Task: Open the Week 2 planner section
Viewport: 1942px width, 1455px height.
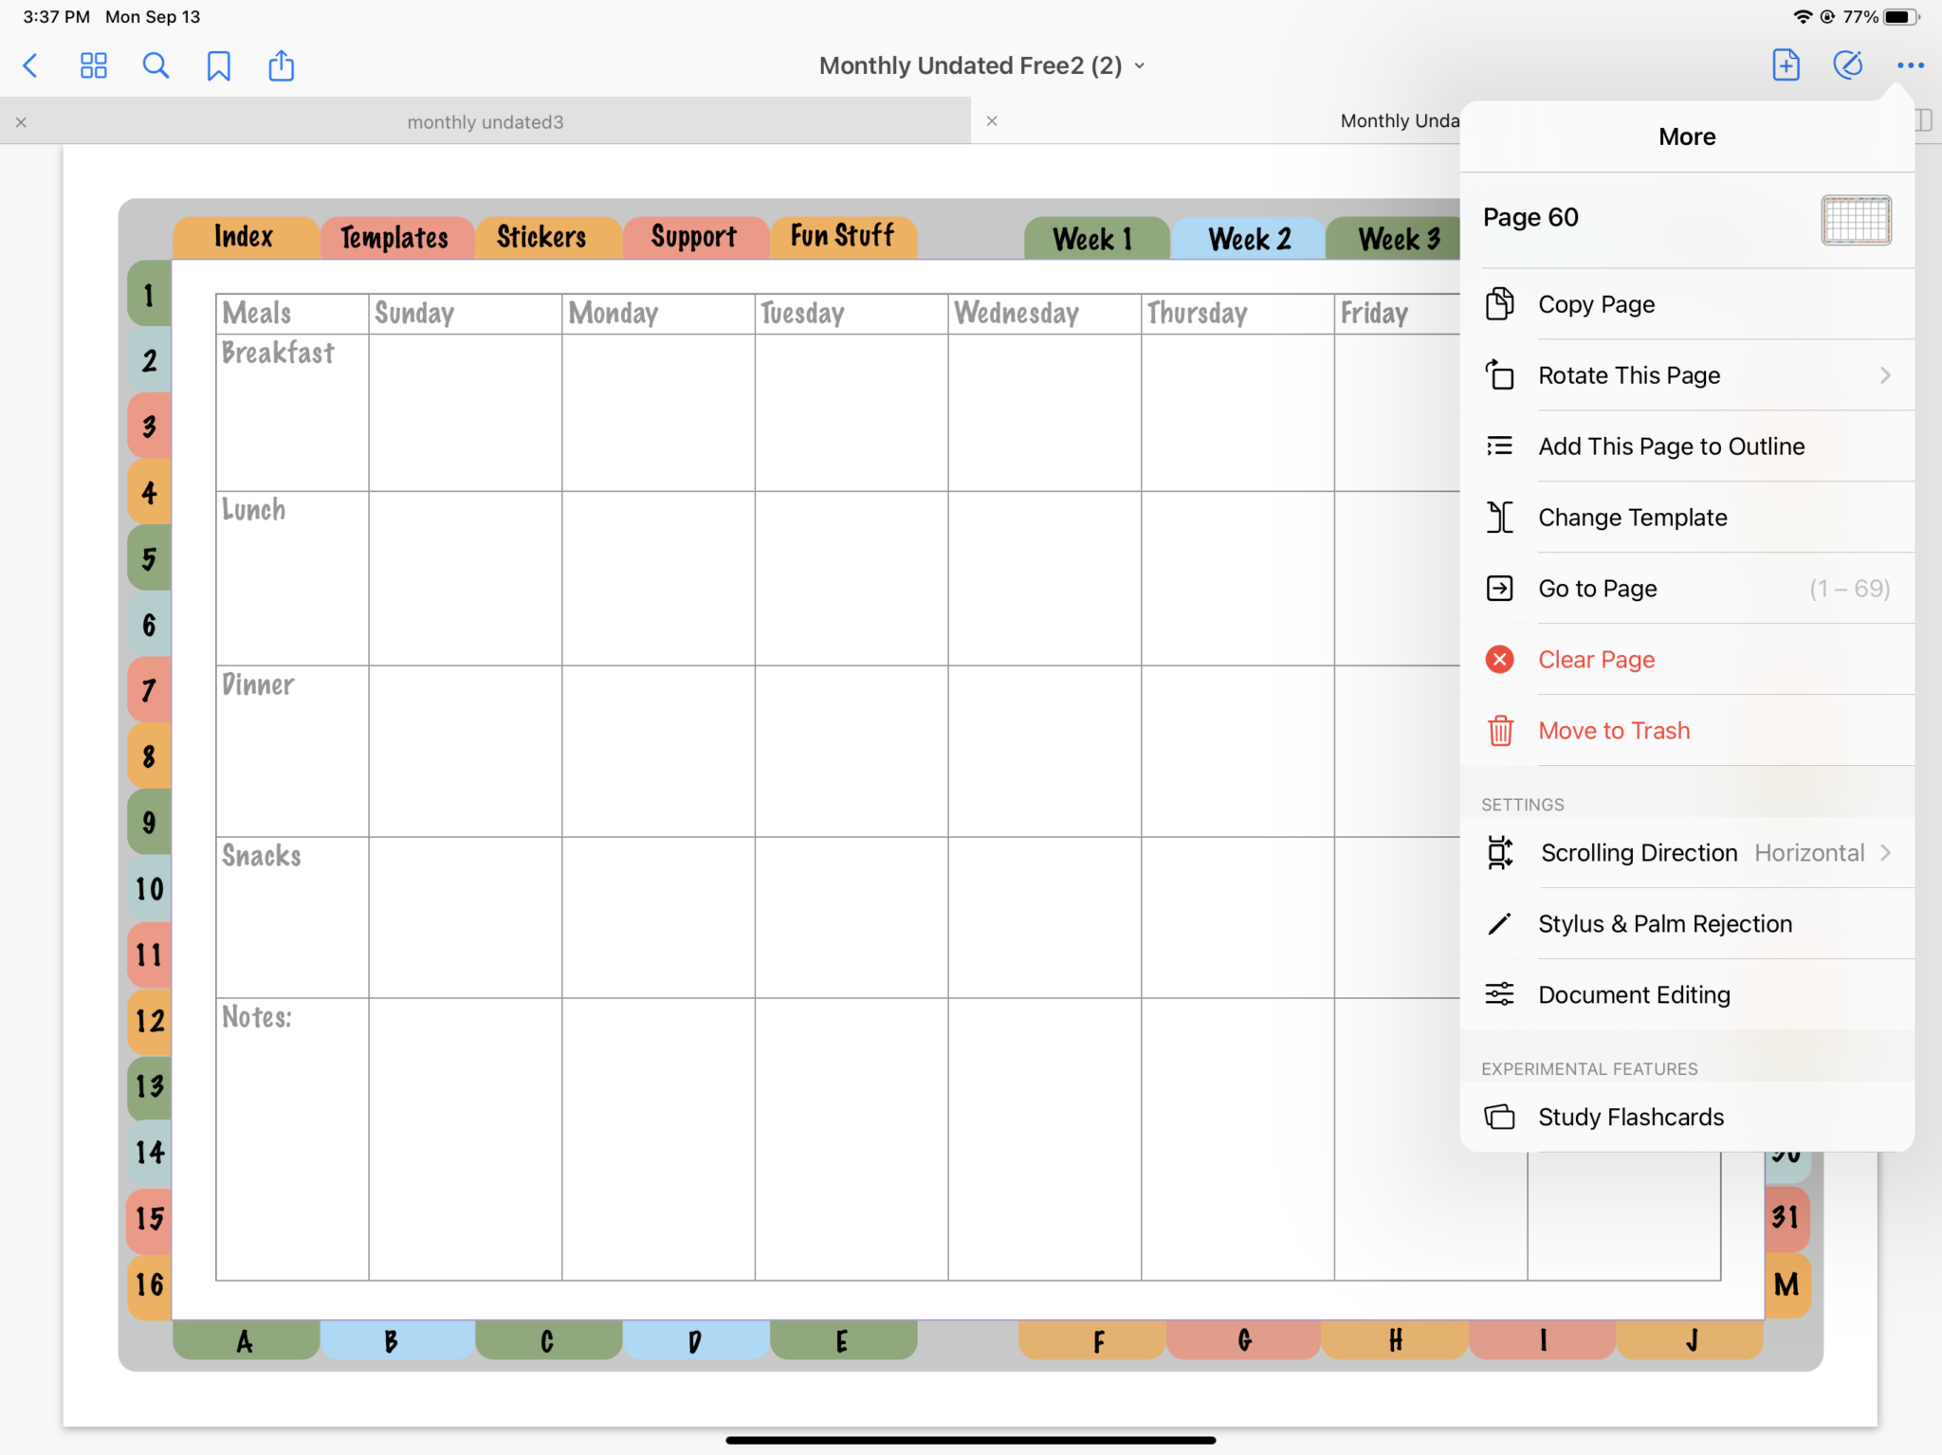Action: pyautogui.click(x=1247, y=238)
